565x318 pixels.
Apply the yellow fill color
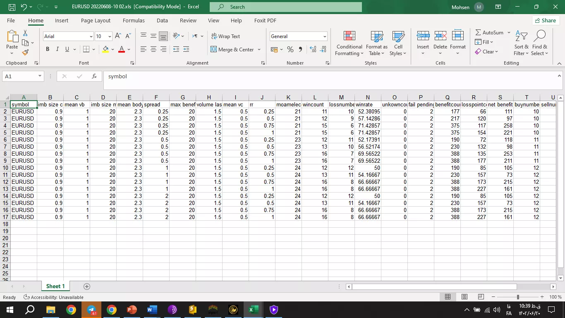click(105, 49)
